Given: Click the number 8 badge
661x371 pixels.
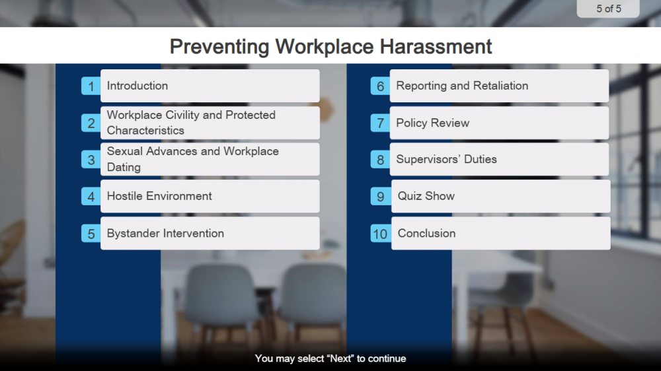Looking at the screenshot, I should 380,160.
